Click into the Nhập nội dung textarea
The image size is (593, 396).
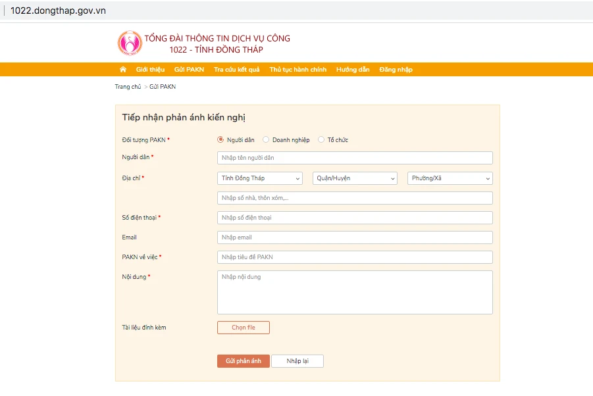[355, 292]
